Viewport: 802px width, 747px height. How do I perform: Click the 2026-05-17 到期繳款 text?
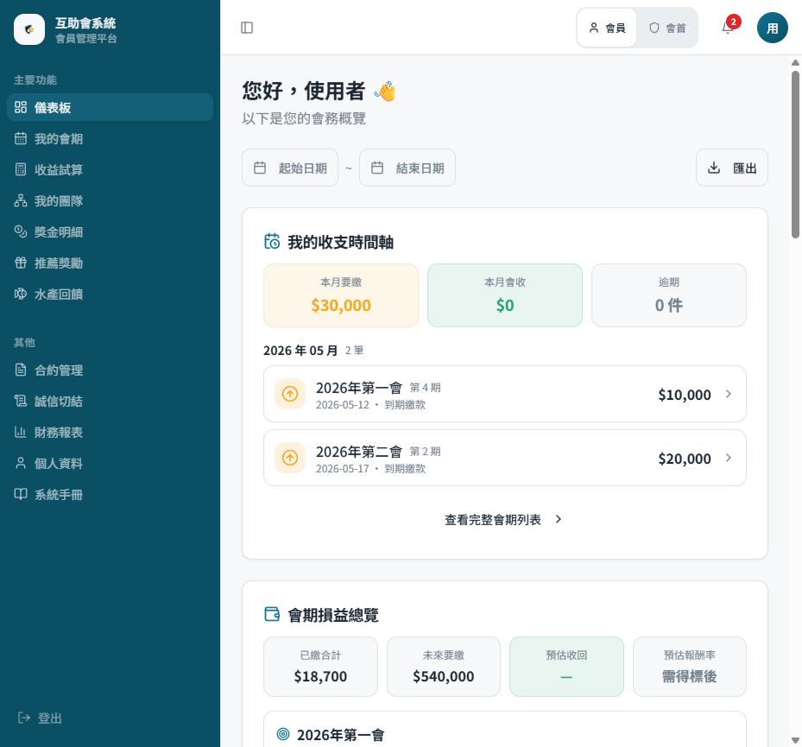point(371,469)
